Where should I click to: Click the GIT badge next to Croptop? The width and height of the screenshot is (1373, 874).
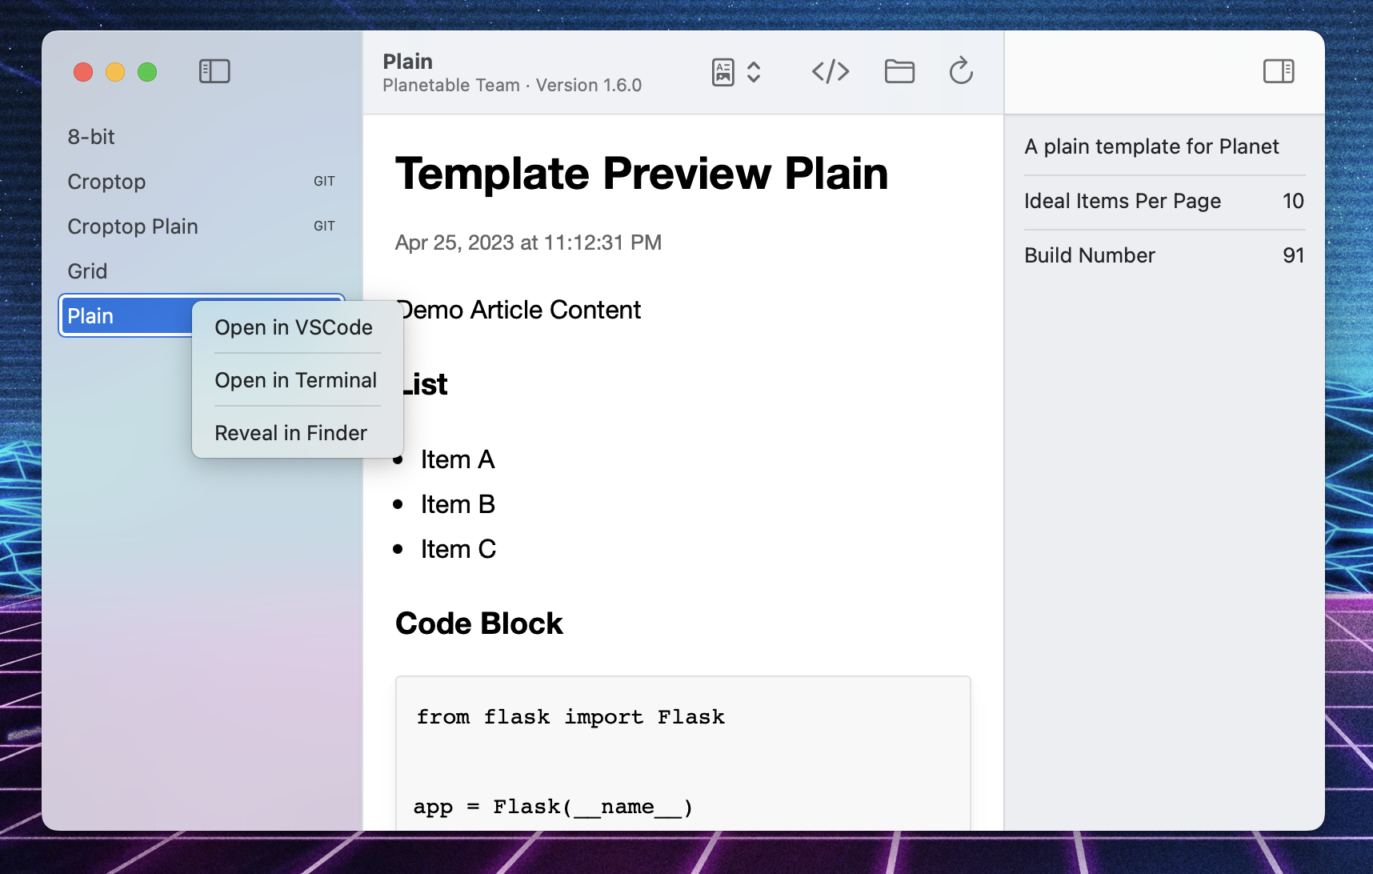pyautogui.click(x=324, y=181)
